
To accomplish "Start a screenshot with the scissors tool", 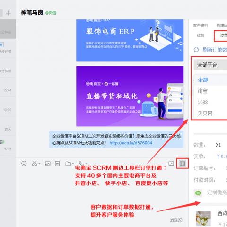I will [x=35, y=164].
